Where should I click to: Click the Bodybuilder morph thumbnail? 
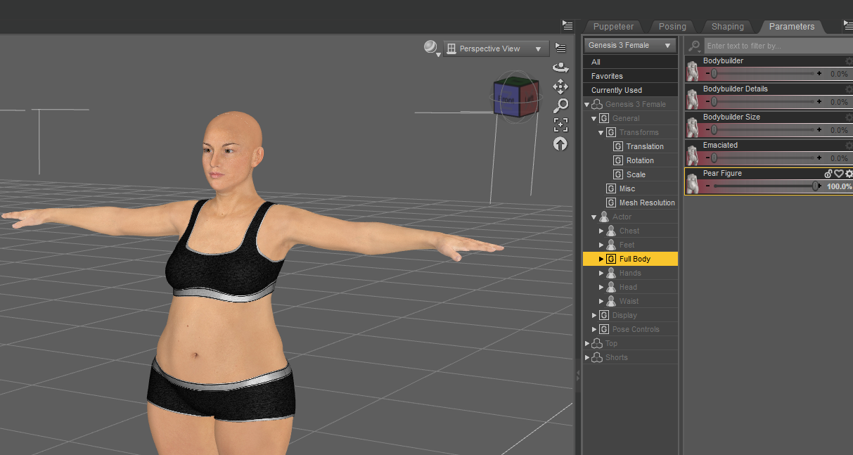[x=693, y=71]
